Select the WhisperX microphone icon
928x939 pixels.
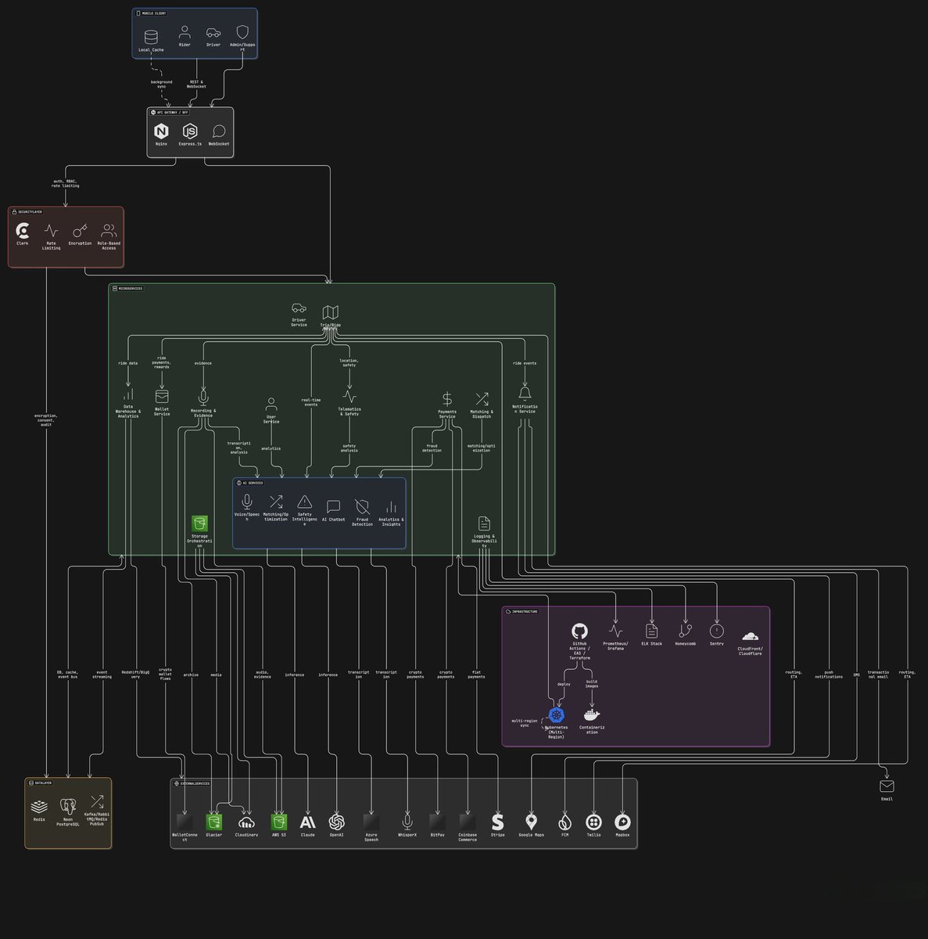pos(407,822)
